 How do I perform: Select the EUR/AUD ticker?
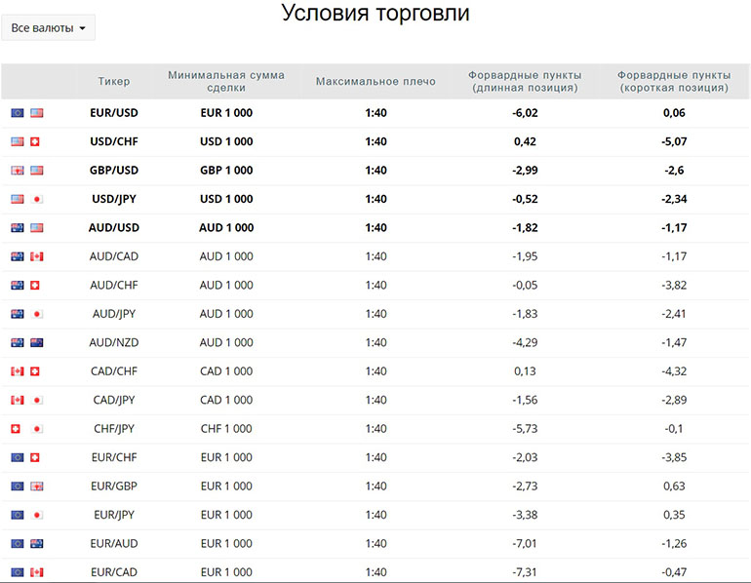[x=114, y=544]
